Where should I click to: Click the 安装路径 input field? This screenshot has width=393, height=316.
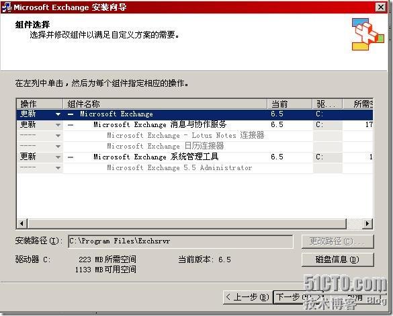click(181, 241)
